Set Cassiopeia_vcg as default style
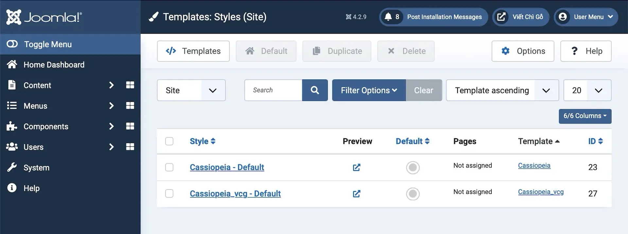Viewport: 628px width, 234px height. 412,194
